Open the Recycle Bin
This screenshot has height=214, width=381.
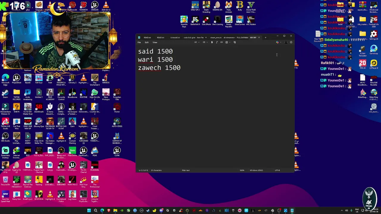point(5,181)
